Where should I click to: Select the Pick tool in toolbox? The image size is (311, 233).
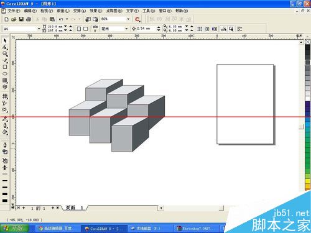pyautogui.click(x=5, y=40)
